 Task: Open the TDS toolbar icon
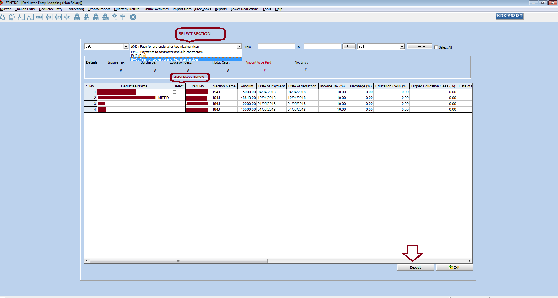pos(114,17)
